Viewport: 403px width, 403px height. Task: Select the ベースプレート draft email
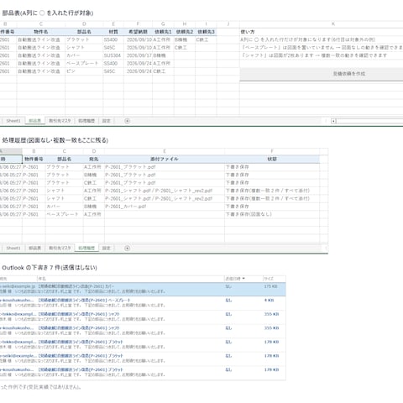click(143, 303)
